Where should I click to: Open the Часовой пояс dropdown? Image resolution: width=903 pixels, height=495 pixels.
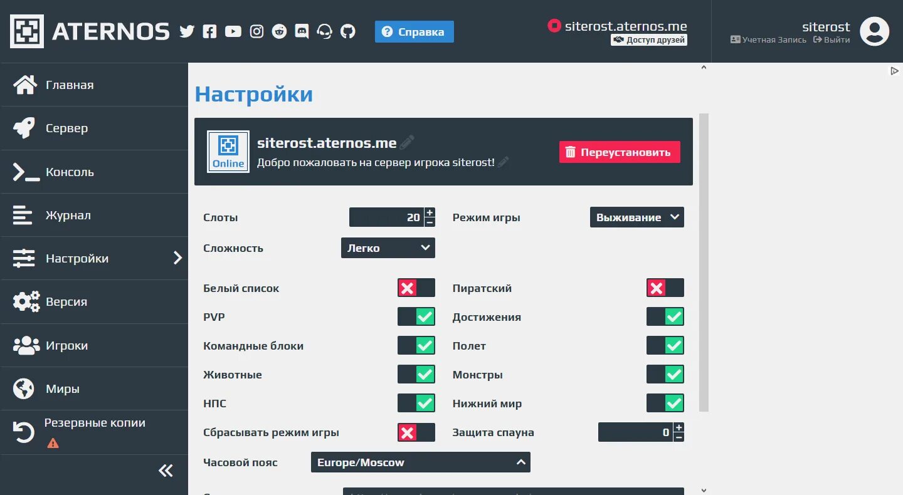coord(421,462)
